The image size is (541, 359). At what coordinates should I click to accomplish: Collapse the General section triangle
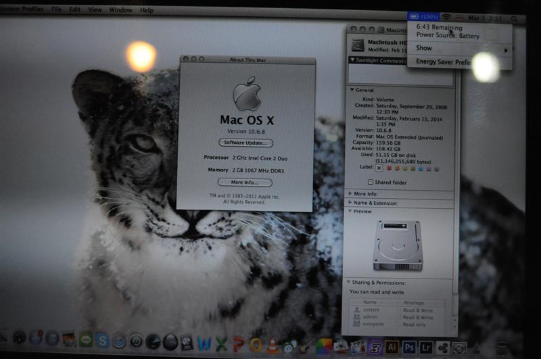pyautogui.click(x=352, y=90)
